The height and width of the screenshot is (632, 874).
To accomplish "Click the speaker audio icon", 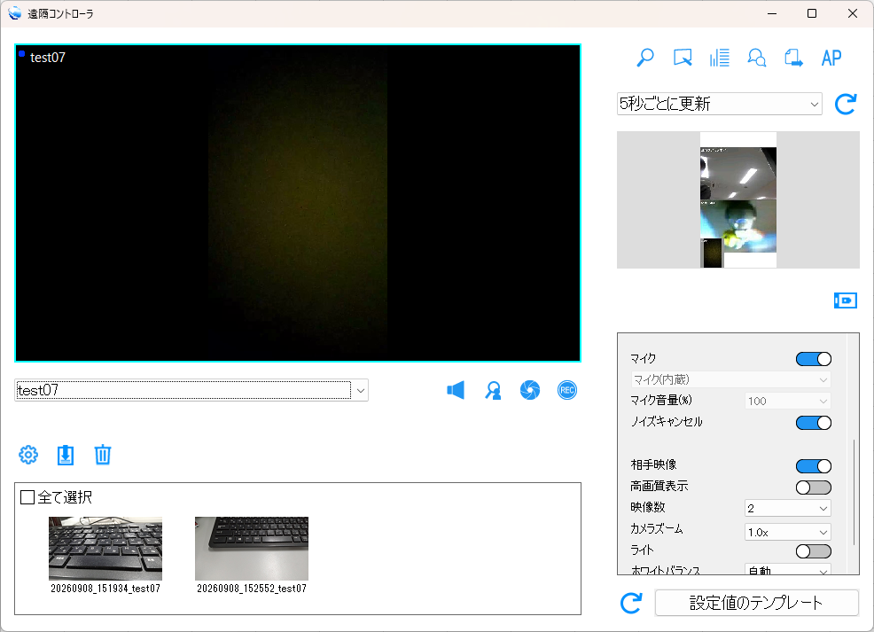I will (x=456, y=390).
